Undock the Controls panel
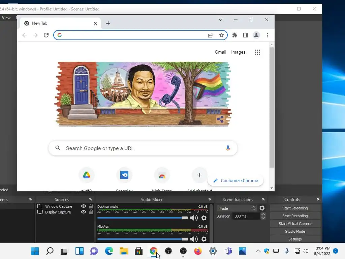 tap(318, 200)
